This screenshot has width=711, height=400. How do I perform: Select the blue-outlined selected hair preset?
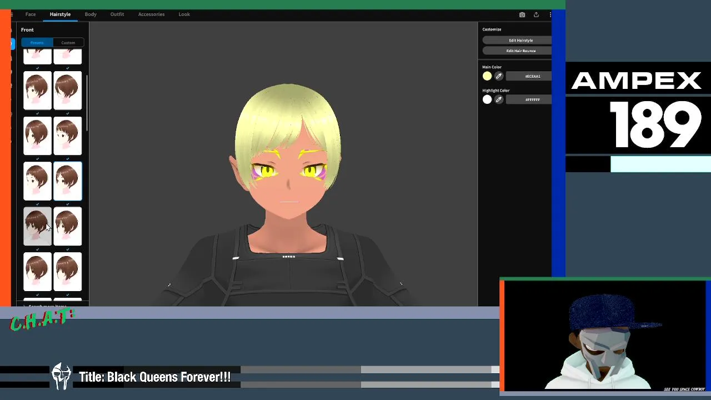68,181
